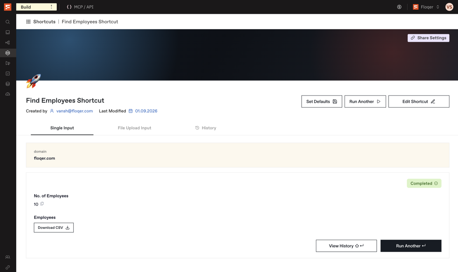Click the Shortcuts grid icon in the breadcrumb

tap(28, 22)
